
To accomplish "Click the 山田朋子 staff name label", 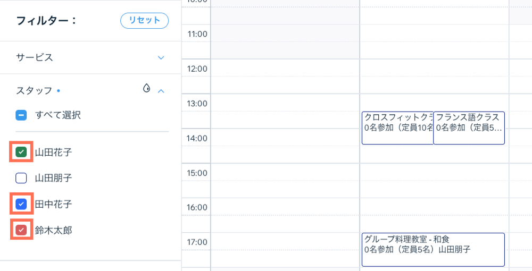I will click(x=53, y=178).
